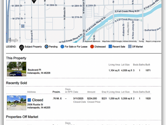This screenshot has height=125, width=166.
Task: Click the Google logo on the map
Action: coord(13,40)
